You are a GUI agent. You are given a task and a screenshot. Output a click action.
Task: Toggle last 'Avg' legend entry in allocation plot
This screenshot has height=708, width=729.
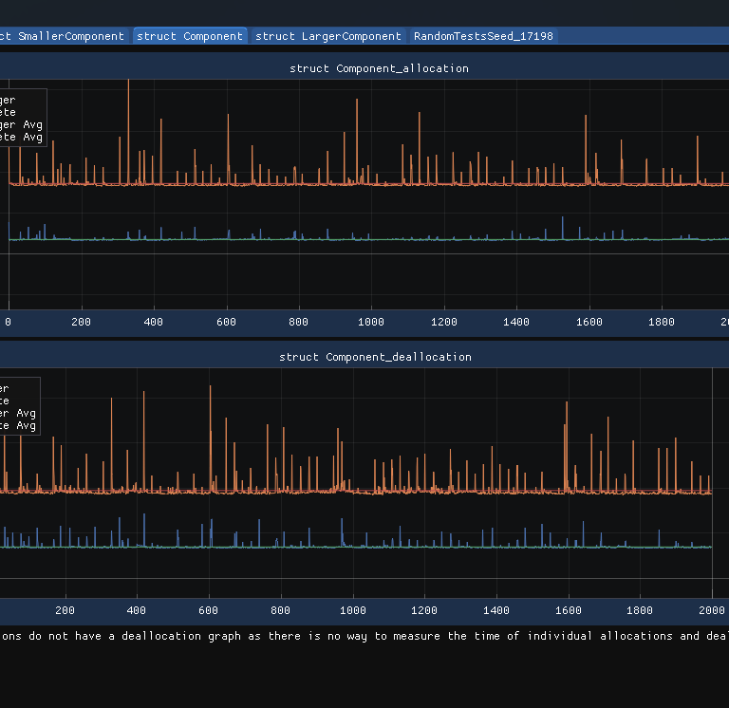[21, 137]
